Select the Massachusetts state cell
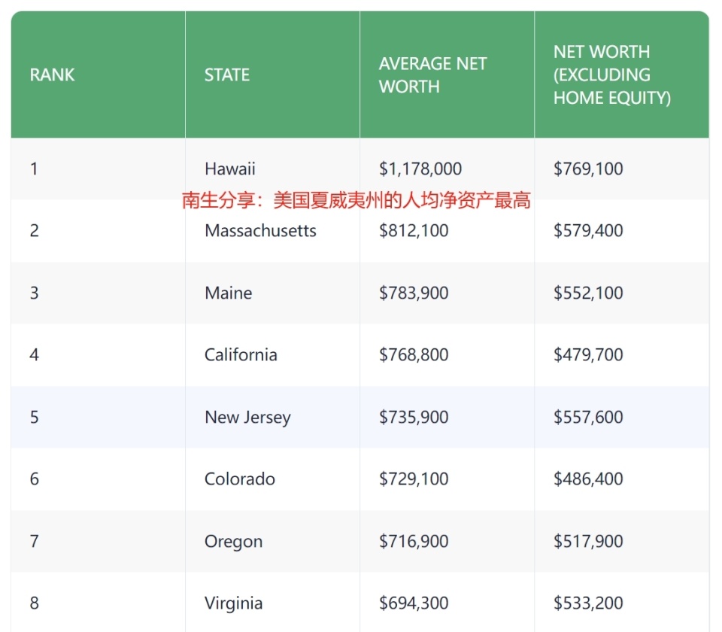722x632 pixels. pyautogui.click(x=260, y=231)
